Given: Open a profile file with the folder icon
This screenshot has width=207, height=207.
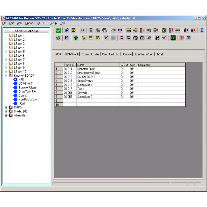Looking at the screenshot, I should click(67, 30).
